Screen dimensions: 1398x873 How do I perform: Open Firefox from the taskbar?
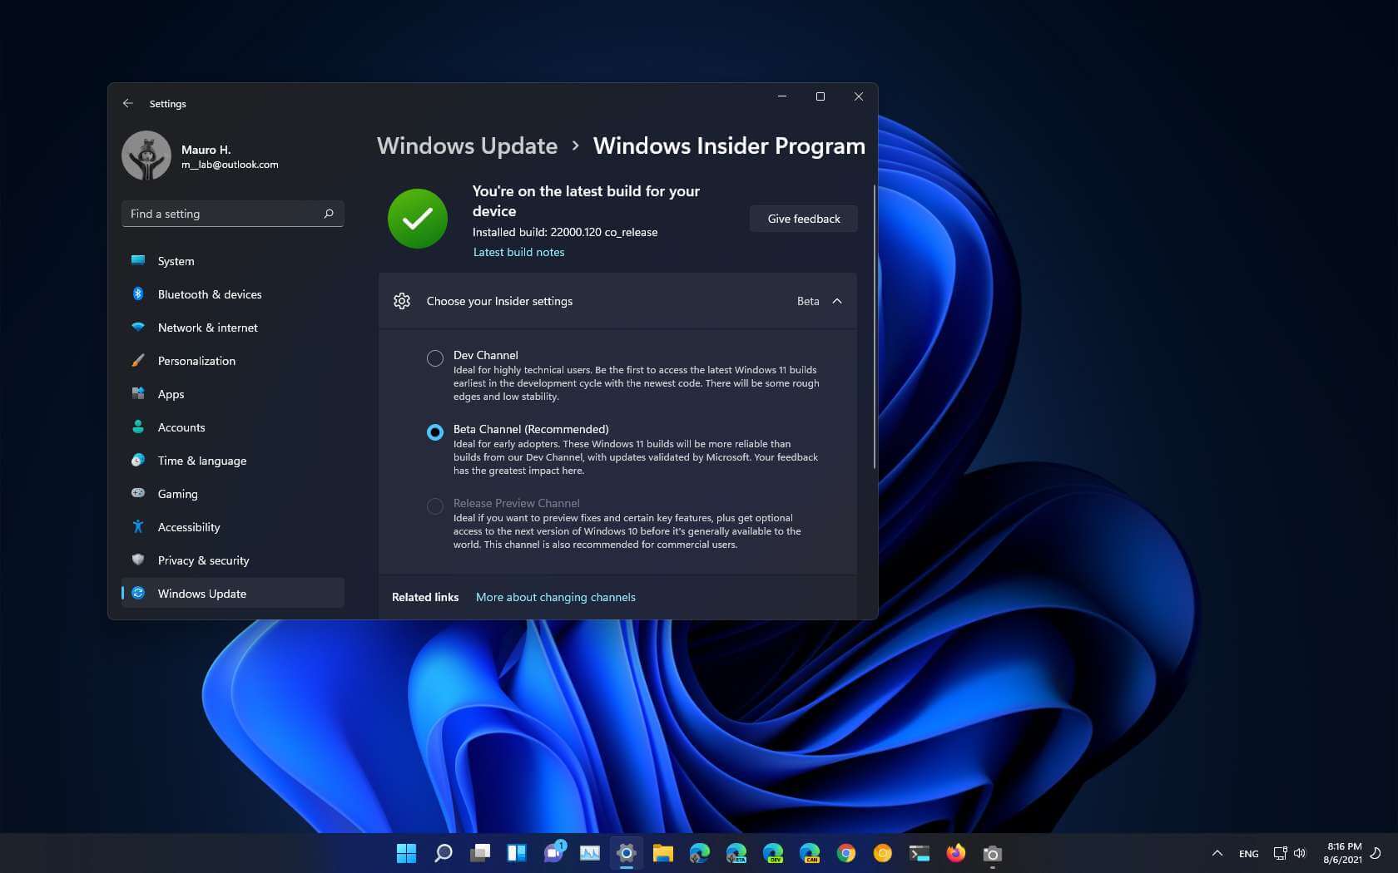pyautogui.click(x=955, y=853)
